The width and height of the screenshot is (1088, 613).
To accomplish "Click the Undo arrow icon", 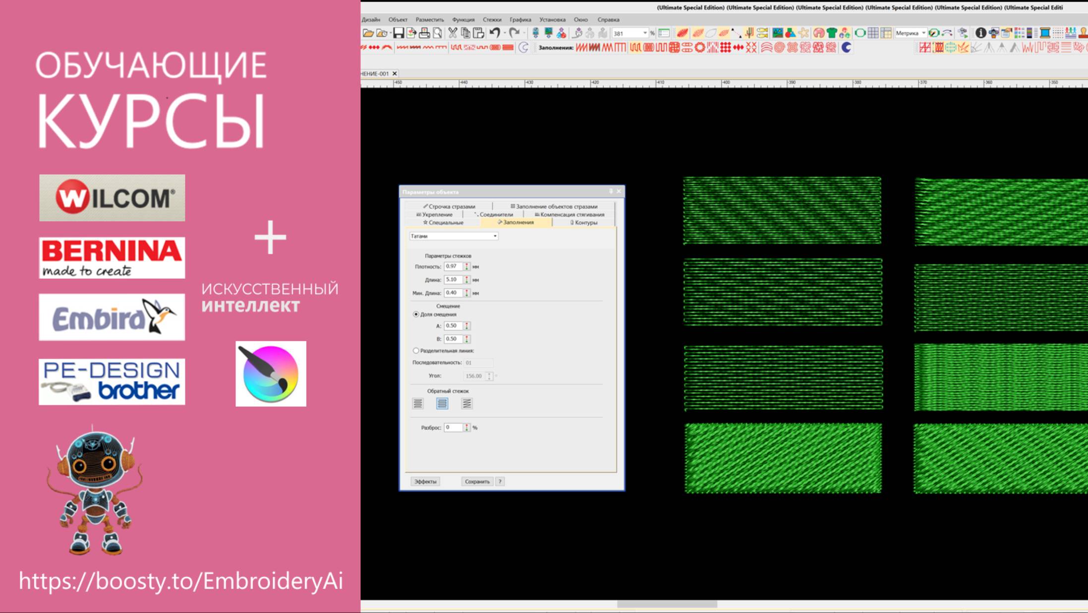I will [x=495, y=33].
